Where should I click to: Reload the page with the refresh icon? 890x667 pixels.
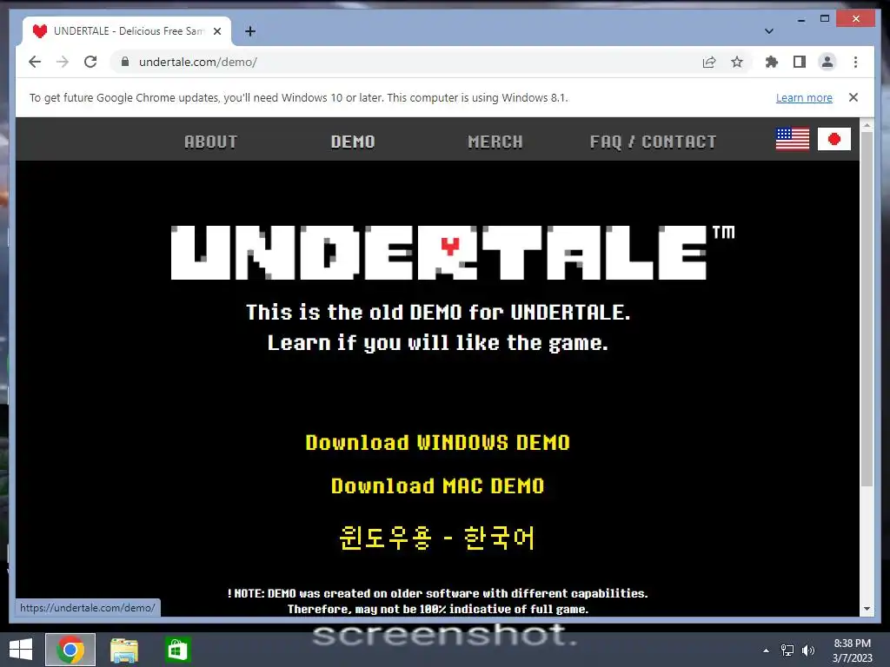coord(90,62)
